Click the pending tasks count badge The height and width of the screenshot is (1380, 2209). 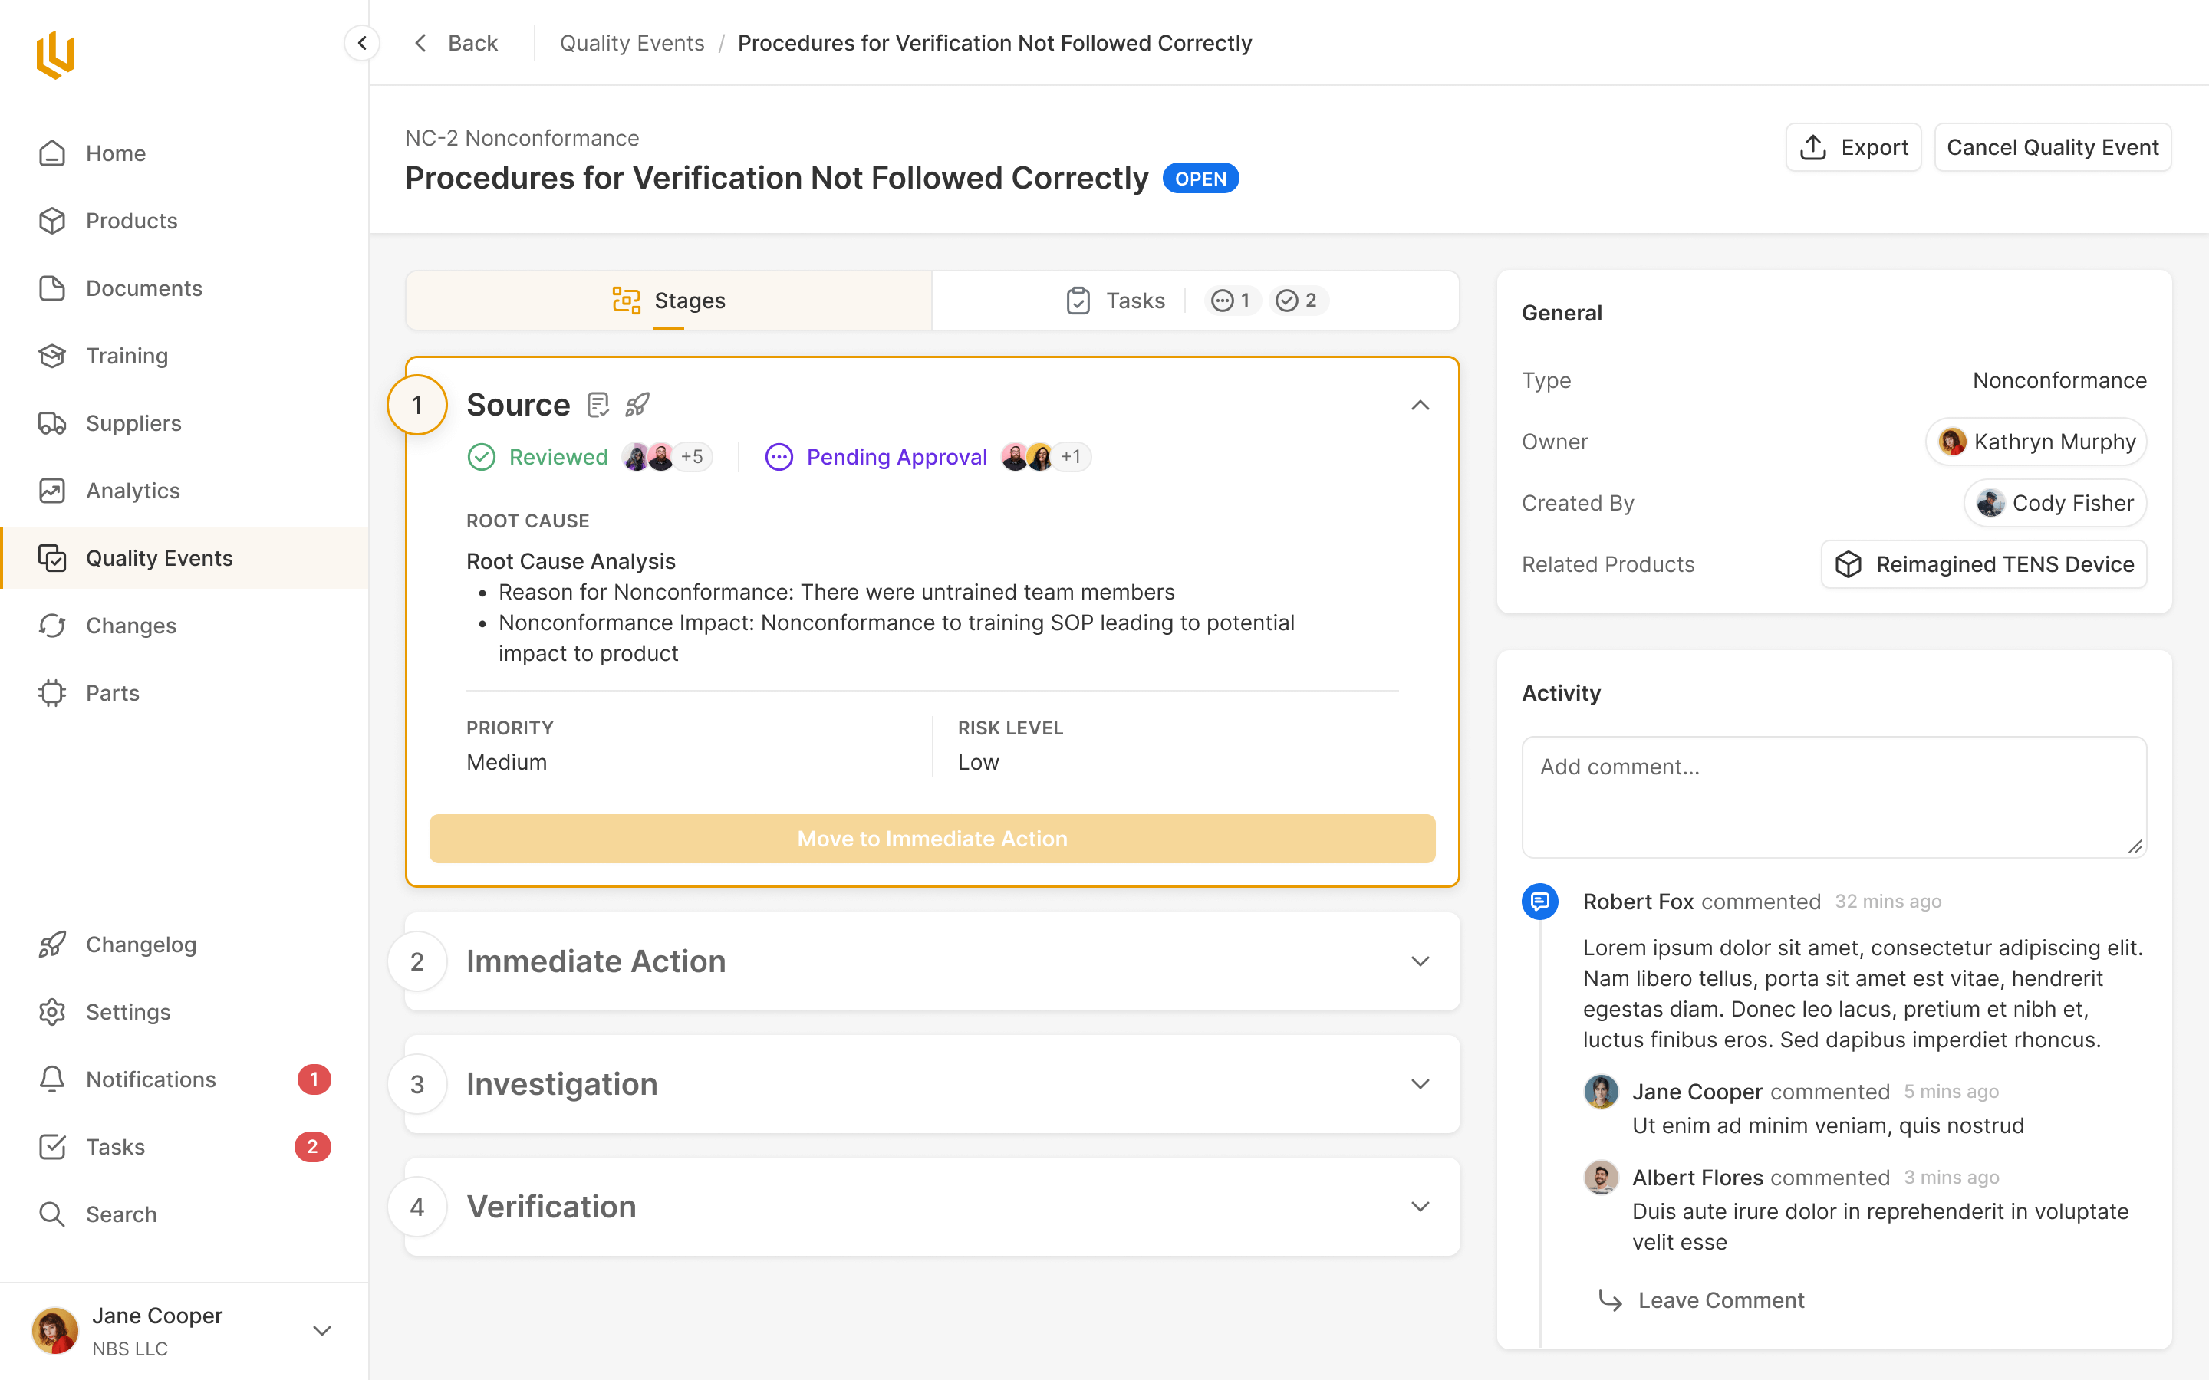[x=1230, y=301]
